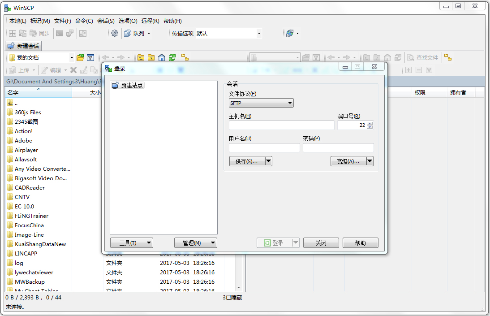Open the 标记(M) menu

pyautogui.click(x=40, y=21)
